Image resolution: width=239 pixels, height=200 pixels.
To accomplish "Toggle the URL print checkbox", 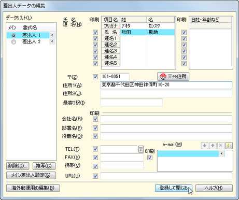I will 95,176.
